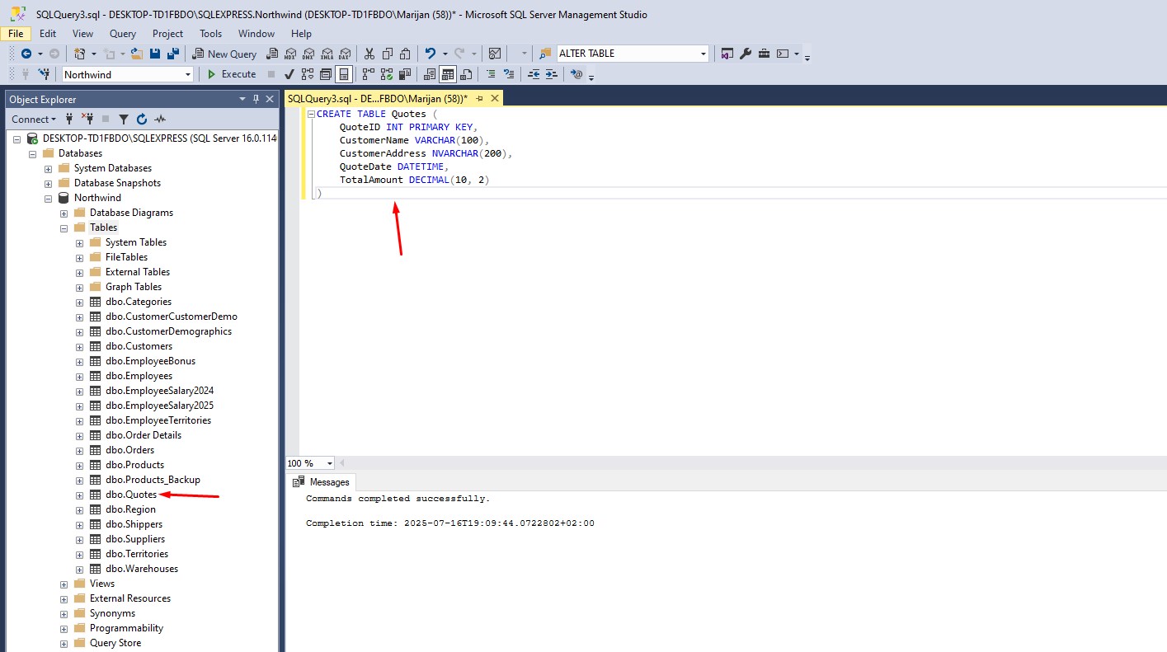Screen dimensions: 1167x652
Task: Click the Navigate Backward arrow icon
Action: pyautogui.click(x=26, y=54)
